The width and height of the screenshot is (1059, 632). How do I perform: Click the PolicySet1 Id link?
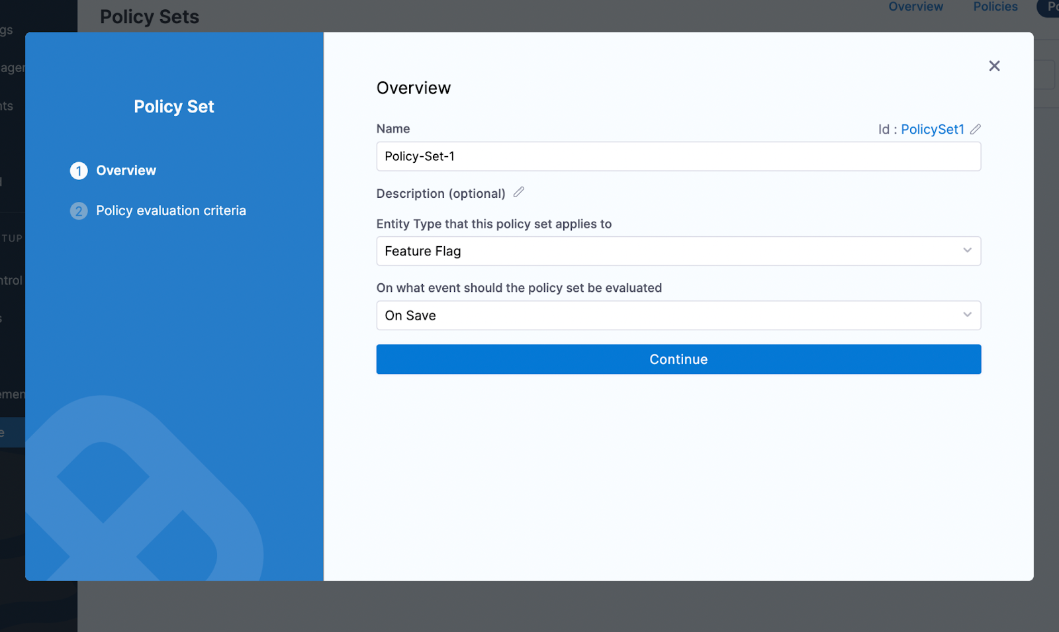point(932,130)
